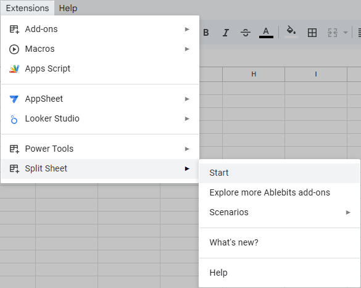Apply strikethrough formatting
The width and height of the screenshot is (361, 288).
246,33
